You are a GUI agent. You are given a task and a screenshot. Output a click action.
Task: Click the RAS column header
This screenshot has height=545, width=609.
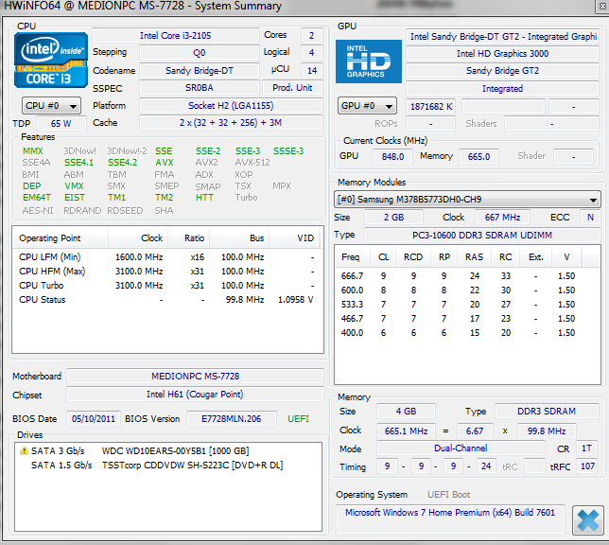(x=474, y=257)
